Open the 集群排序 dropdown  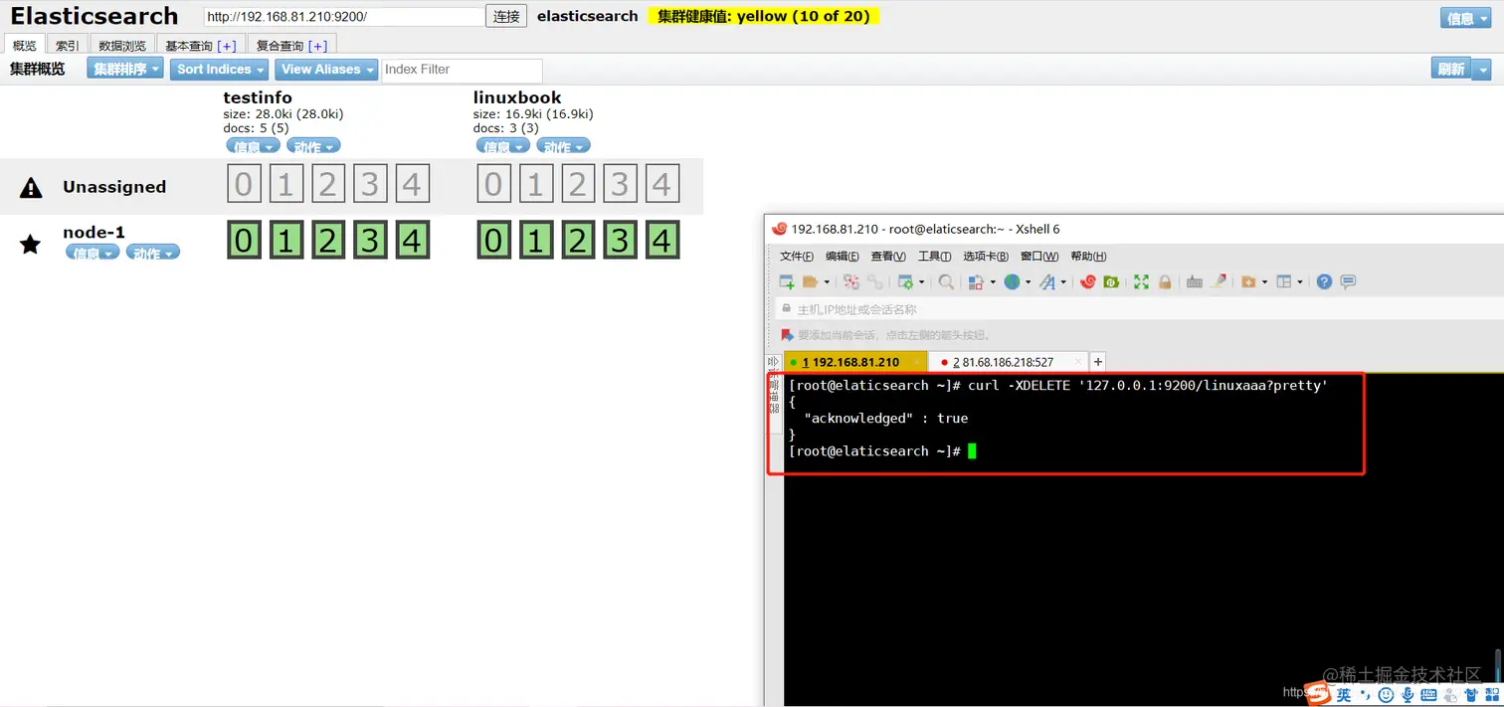point(124,69)
